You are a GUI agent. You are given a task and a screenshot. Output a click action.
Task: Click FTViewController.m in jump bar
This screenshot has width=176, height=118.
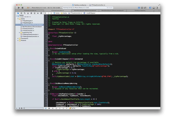point(75,13)
